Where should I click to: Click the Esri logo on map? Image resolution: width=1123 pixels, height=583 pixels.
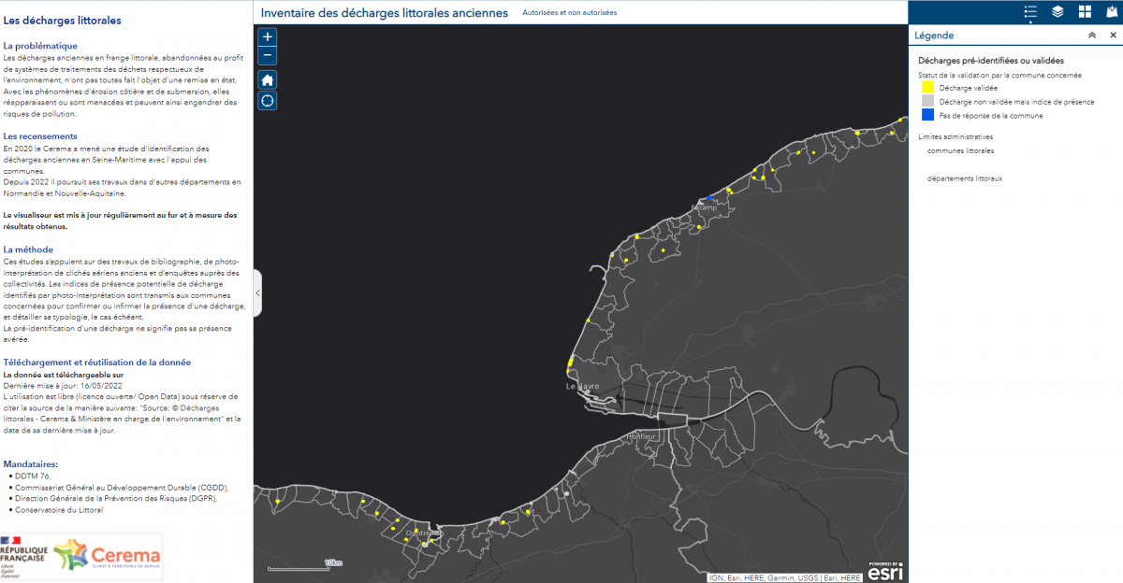point(884,572)
